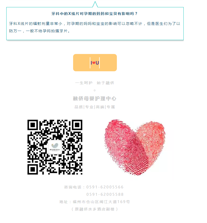Click the note 原融侨水乡酒店副楼
Image resolution: width=207 pixels, height=223 pixels.
point(95,209)
